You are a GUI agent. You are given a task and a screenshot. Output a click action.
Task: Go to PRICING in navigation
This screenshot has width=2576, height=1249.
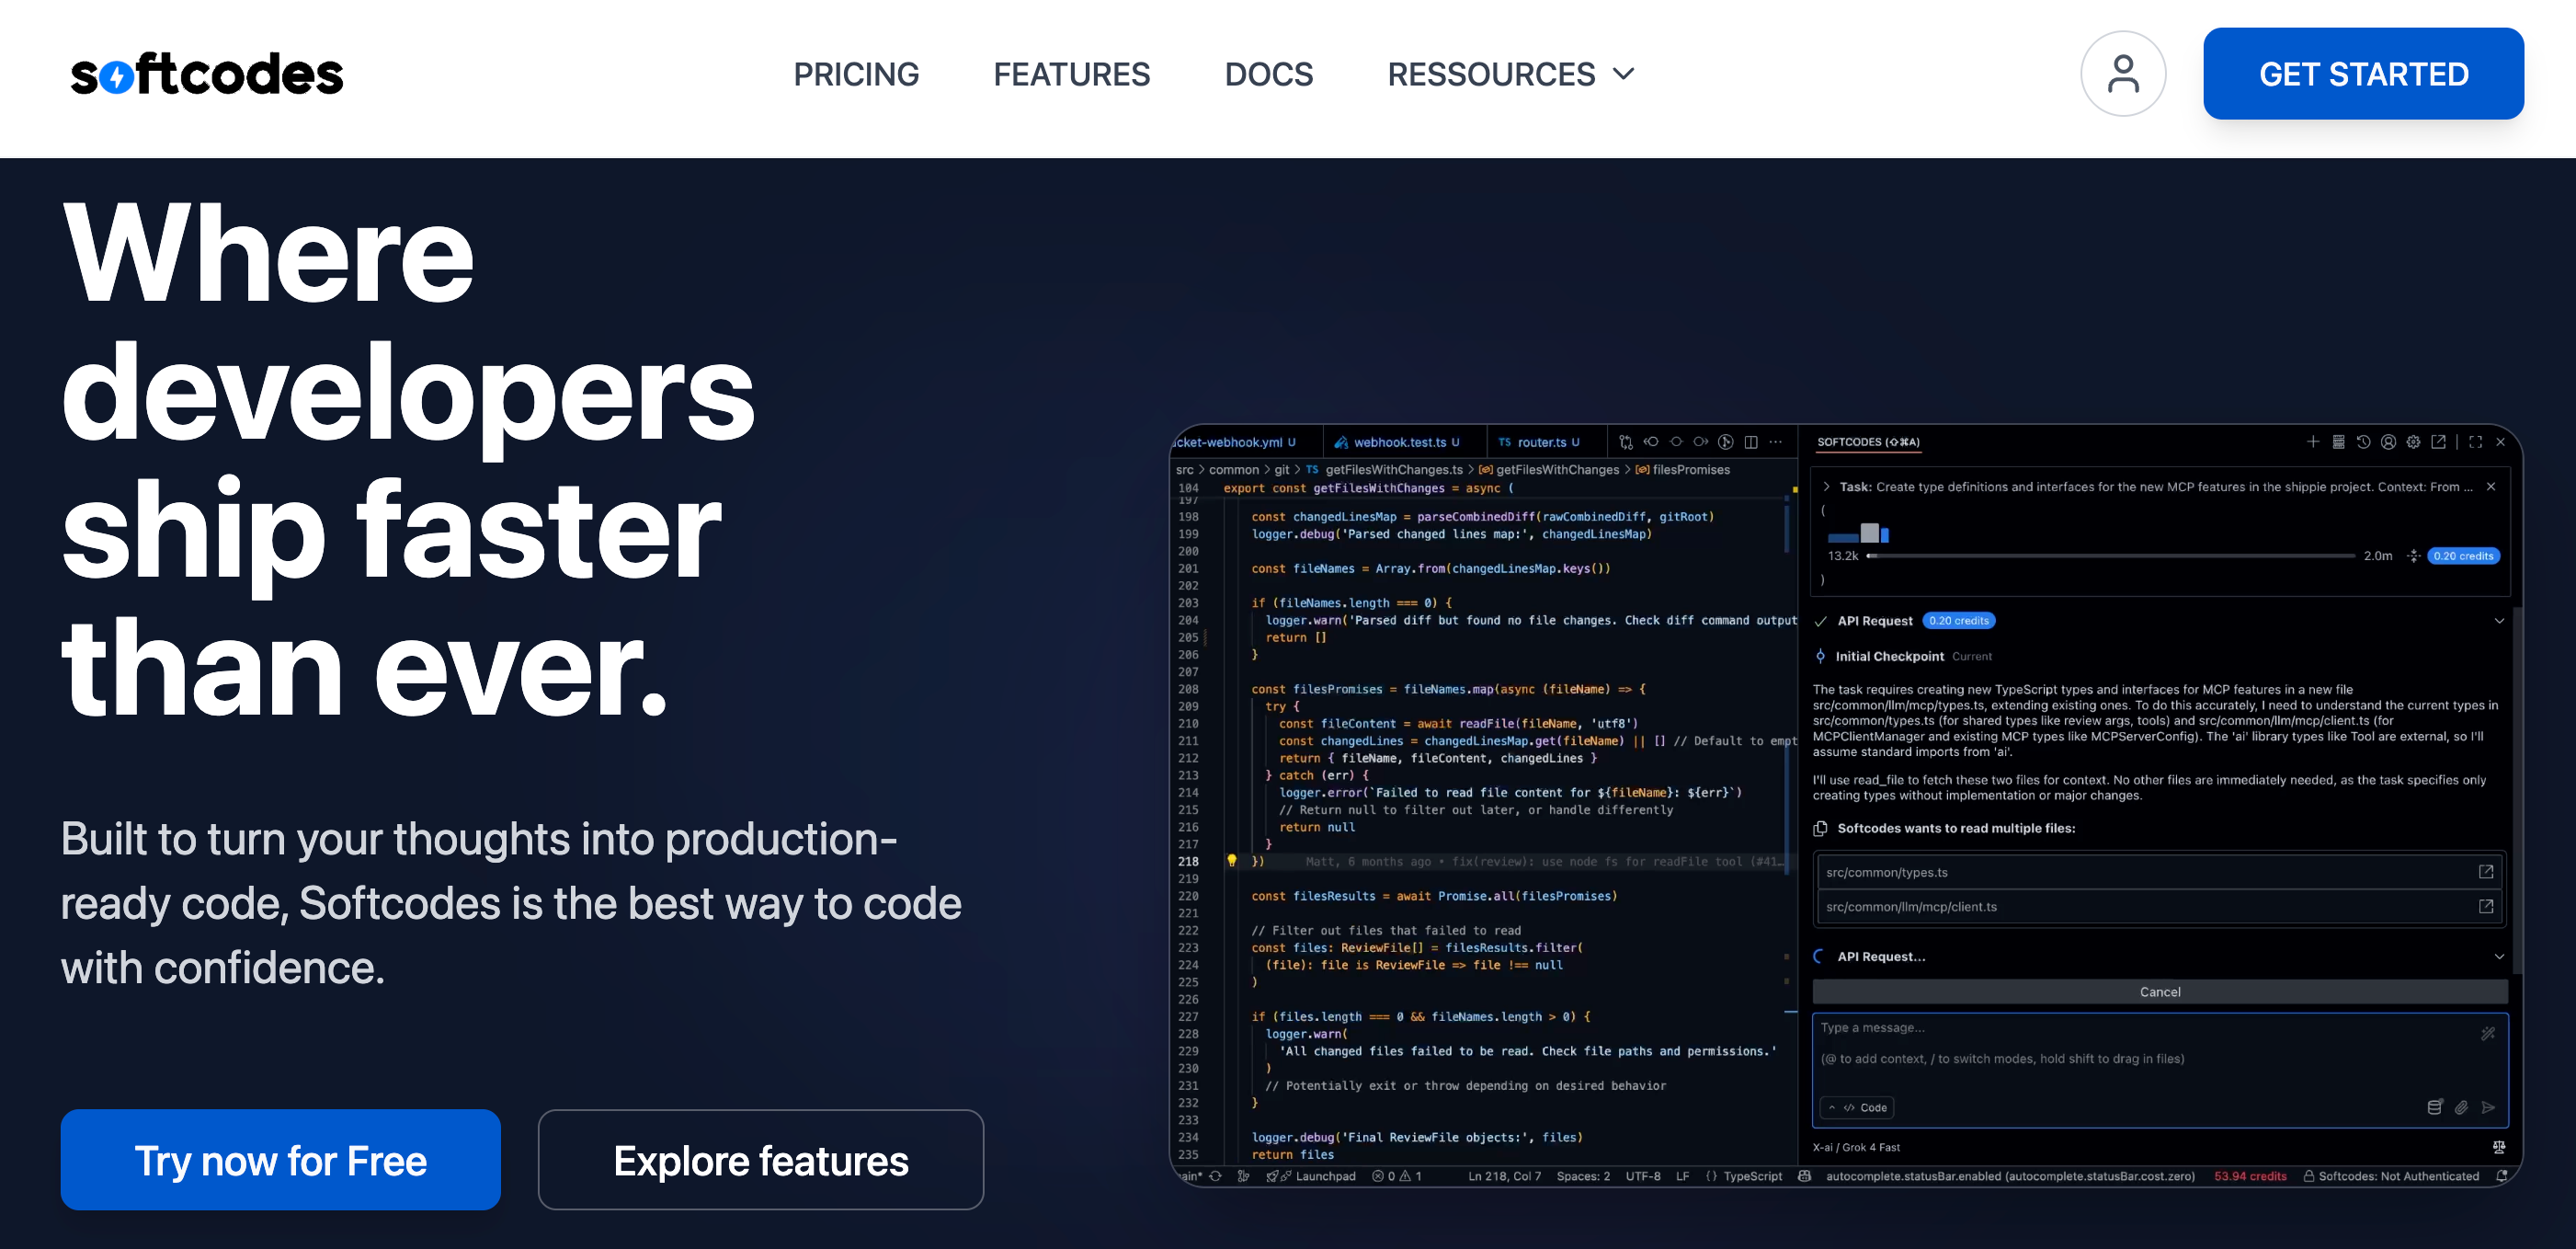coord(855,74)
